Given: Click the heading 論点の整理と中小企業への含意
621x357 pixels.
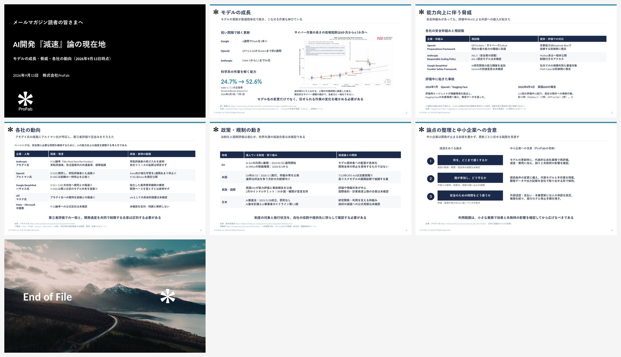Looking at the screenshot, I should (x=461, y=130).
